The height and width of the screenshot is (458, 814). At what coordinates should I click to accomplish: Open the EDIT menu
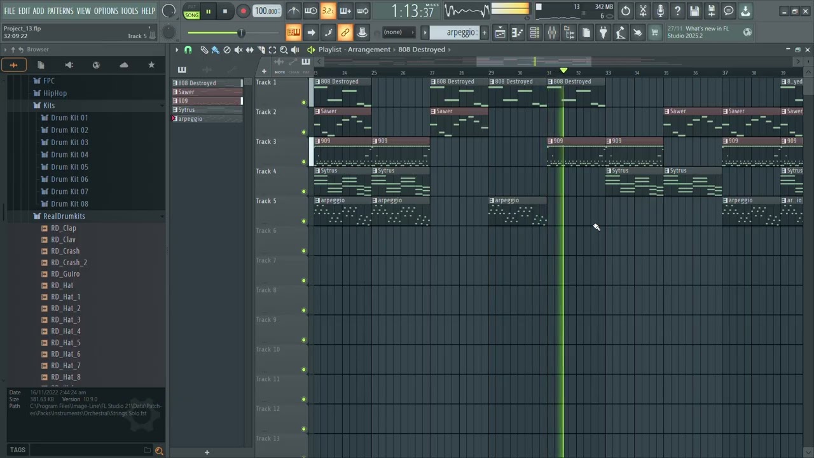[24, 11]
